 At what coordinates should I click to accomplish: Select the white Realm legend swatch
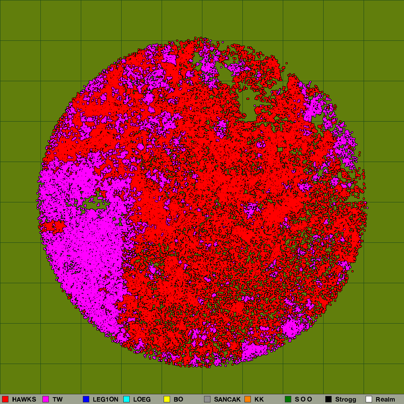tap(369, 399)
